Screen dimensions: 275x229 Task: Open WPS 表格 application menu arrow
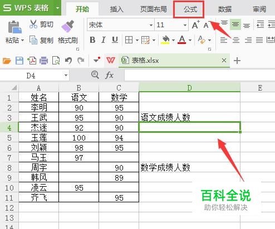click(57, 8)
